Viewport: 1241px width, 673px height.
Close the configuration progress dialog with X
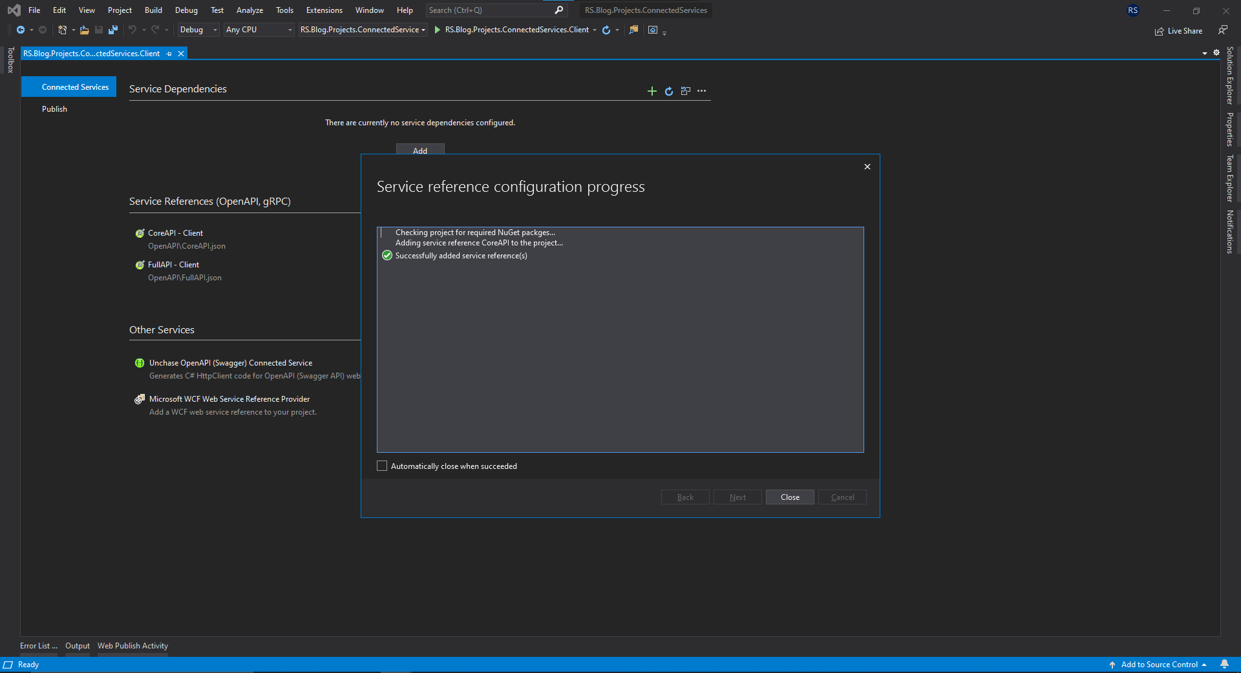[x=867, y=167]
